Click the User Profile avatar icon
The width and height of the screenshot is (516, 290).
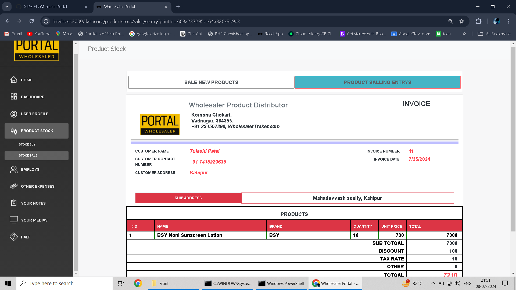(x=14, y=114)
